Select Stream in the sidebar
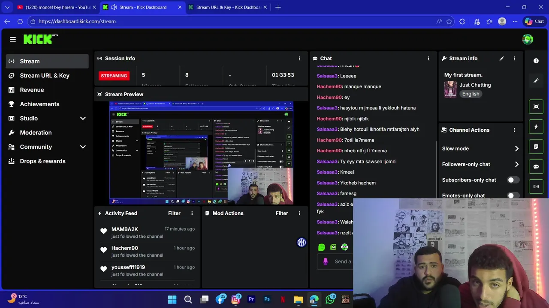 pyautogui.click(x=47, y=61)
